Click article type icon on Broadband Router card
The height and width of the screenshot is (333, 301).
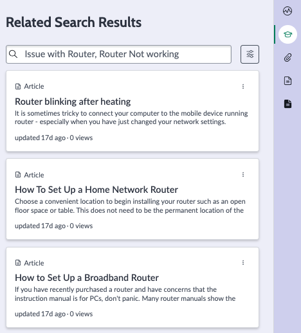(x=18, y=263)
